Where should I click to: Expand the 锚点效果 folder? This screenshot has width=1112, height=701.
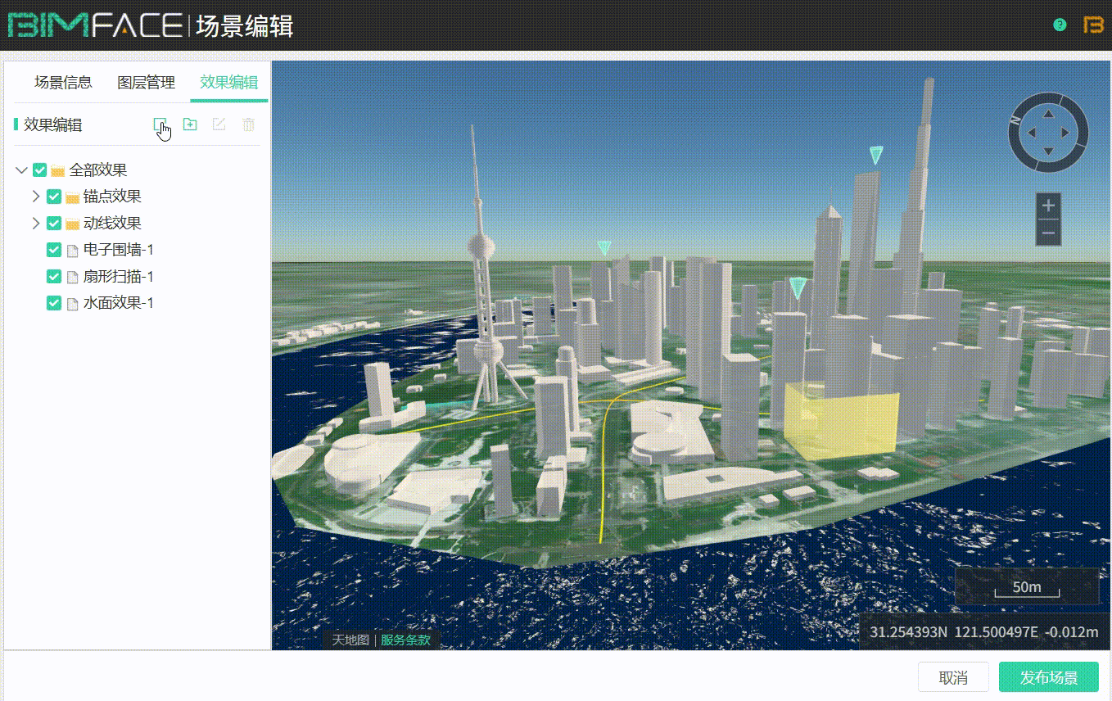pos(36,197)
